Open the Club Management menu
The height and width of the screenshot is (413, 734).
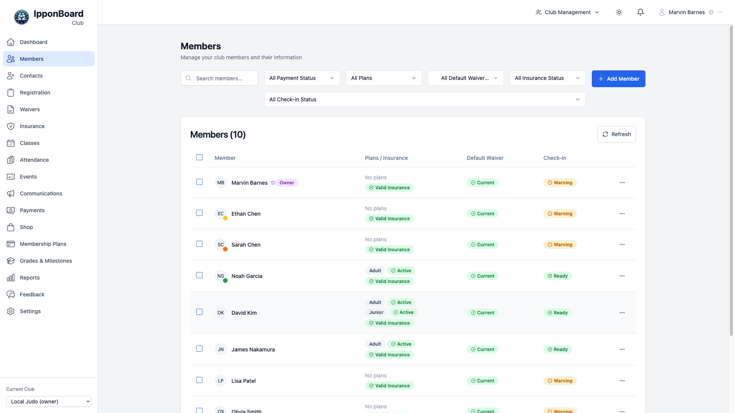567,12
